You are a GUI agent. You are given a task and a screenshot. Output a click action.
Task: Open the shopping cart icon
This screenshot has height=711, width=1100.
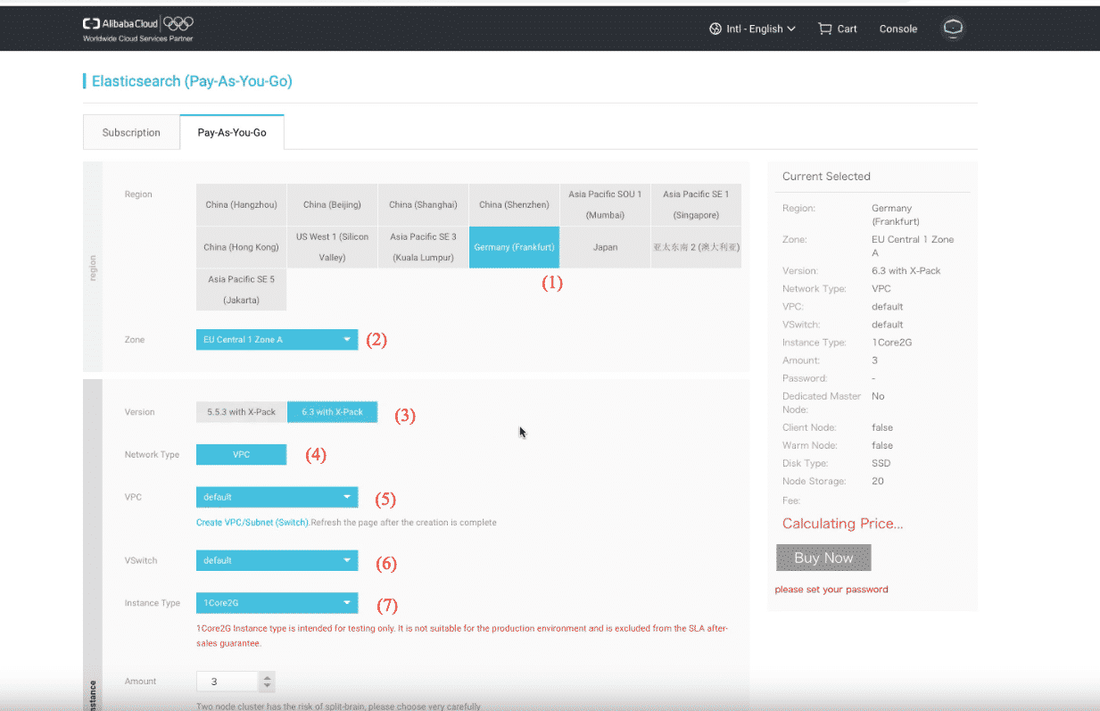click(x=824, y=29)
